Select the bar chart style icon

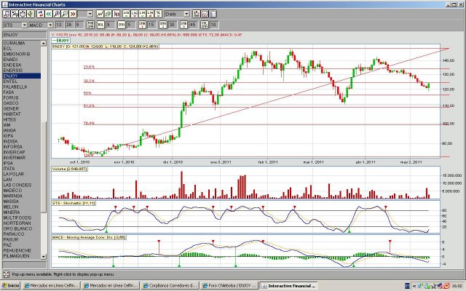click(108, 14)
